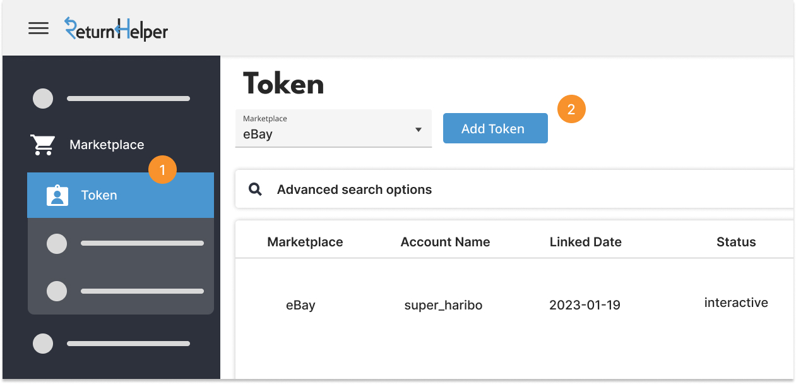Click the Marketplace shopping cart icon
The width and height of the screenshot is (796, 384).
pyautogui.click(x=43, y=145)
